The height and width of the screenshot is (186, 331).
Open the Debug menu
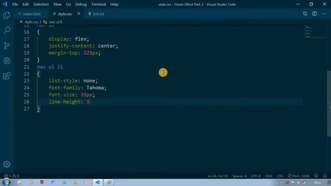[x=81, y=4]
